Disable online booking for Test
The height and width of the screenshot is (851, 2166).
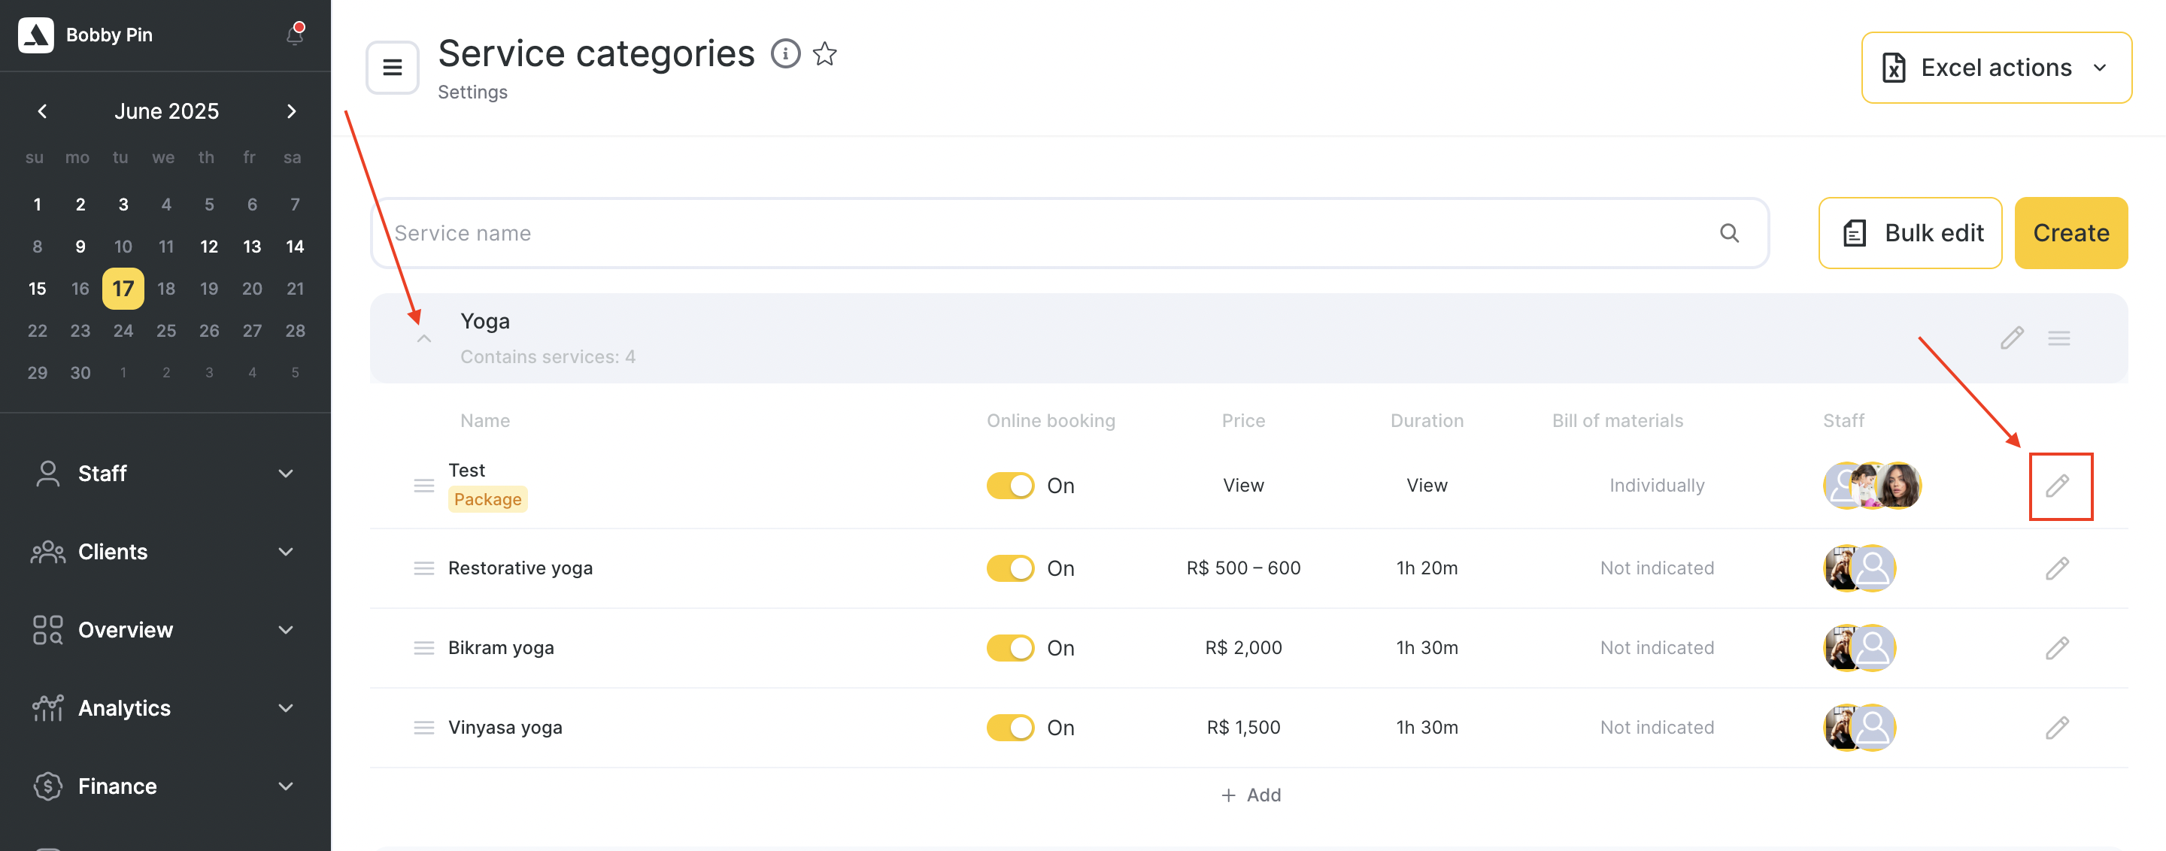click(x=1010, y=486)
